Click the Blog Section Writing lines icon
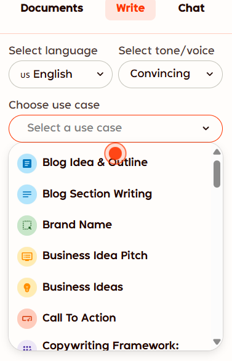Viewport: 232px width, 361px height. (x=27, y=194)
